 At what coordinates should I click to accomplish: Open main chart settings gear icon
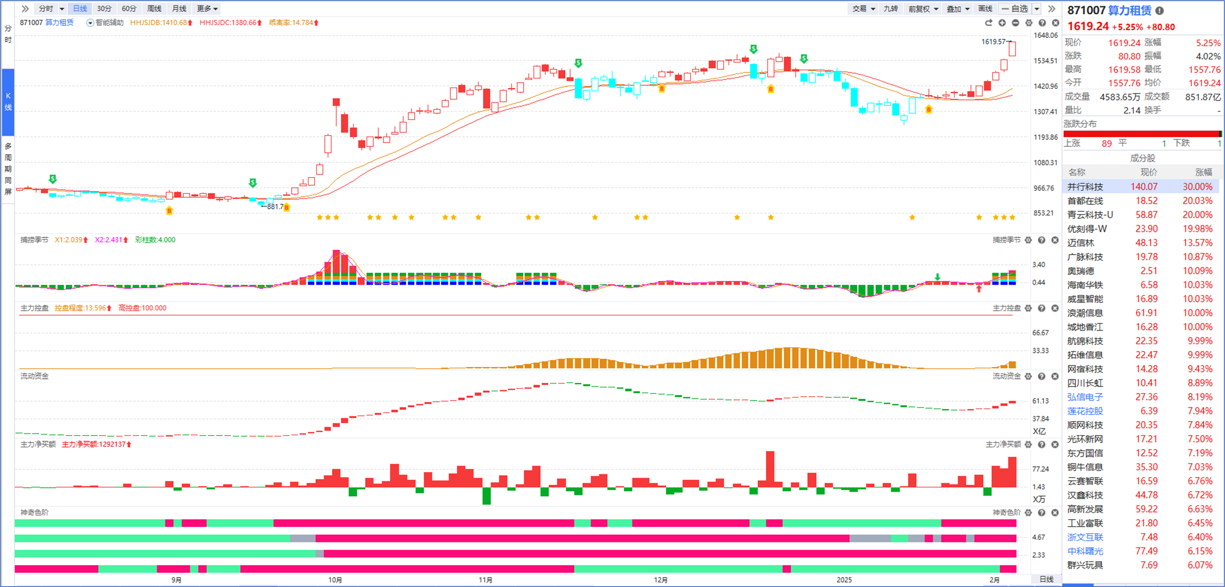(x=1028, y=23)
